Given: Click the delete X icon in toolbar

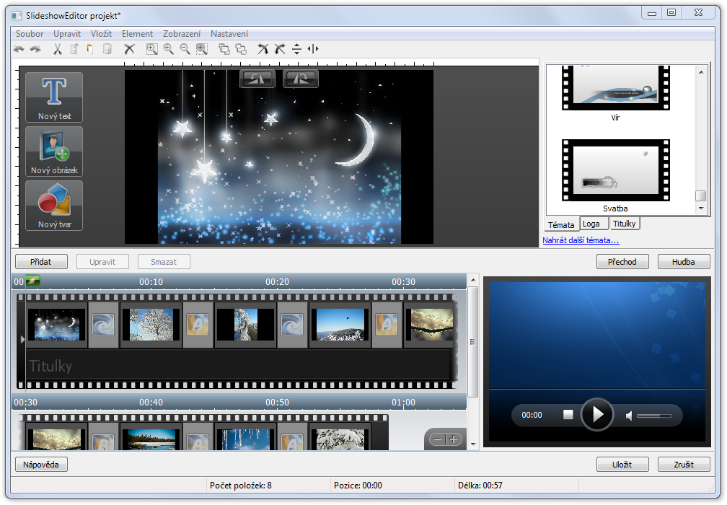Looking at the screenshot, I should click(x=129, y=49).
